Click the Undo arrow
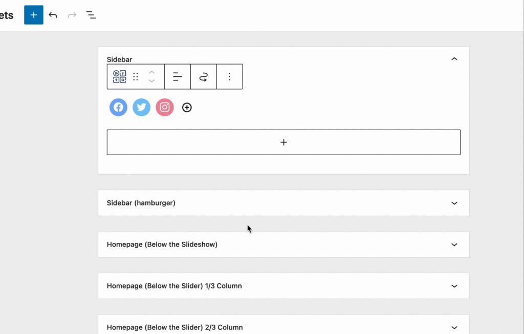Image resolution: width=524 pixels, height=334 pixels. (x=53, y=15)
